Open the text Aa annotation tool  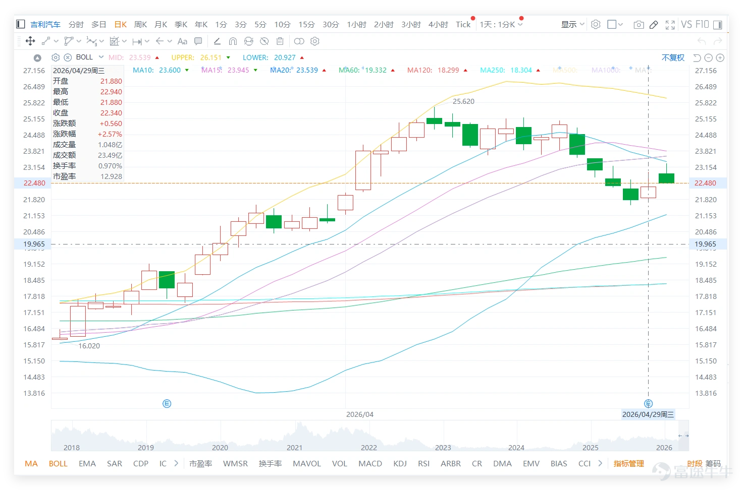pyautogui.click(x=182, y=41)
